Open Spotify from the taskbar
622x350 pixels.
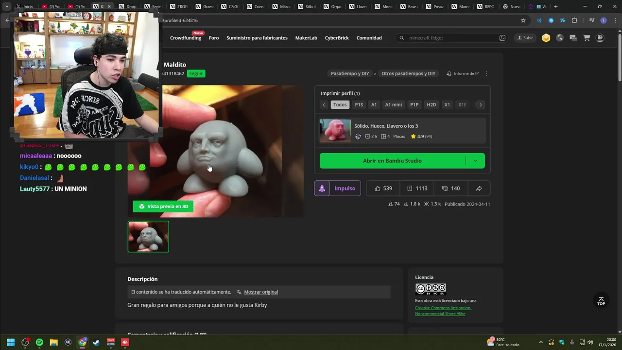point(39,342)
